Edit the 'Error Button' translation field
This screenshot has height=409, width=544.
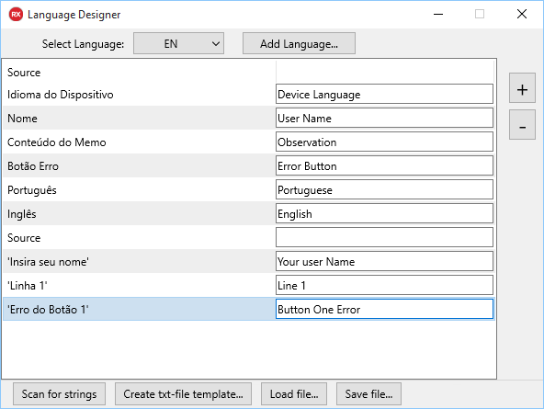click(384, 165)
